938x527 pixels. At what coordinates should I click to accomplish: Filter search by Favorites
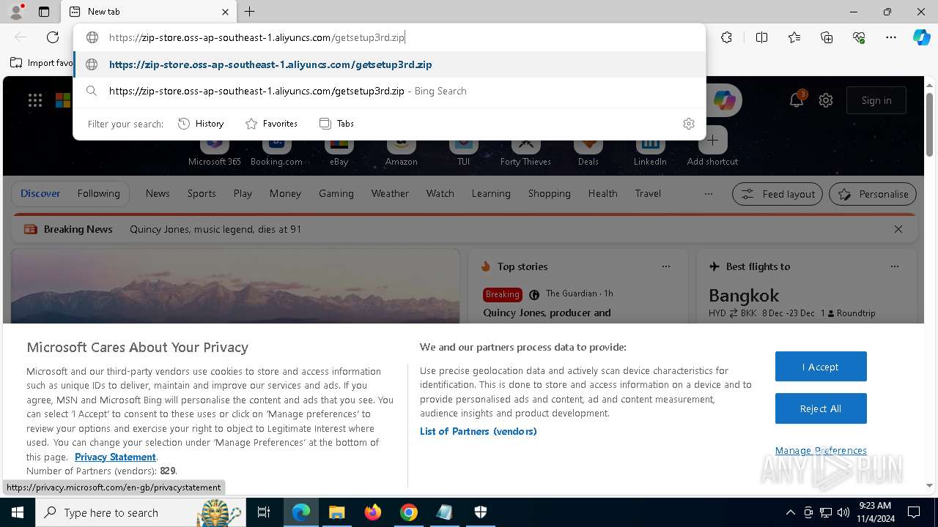coord(271,124)
